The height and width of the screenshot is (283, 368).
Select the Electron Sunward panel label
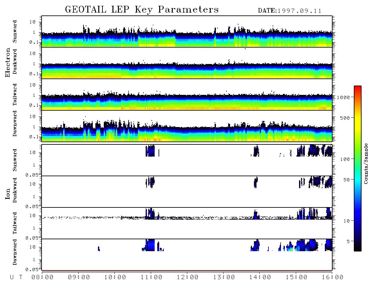point(15,32)
